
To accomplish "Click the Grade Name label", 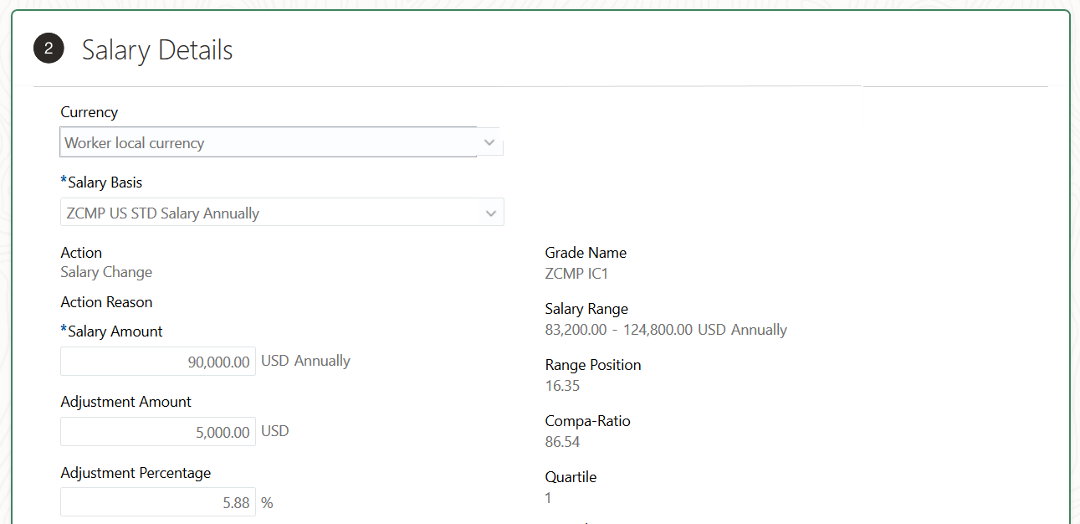I will (x=586, y=253).
